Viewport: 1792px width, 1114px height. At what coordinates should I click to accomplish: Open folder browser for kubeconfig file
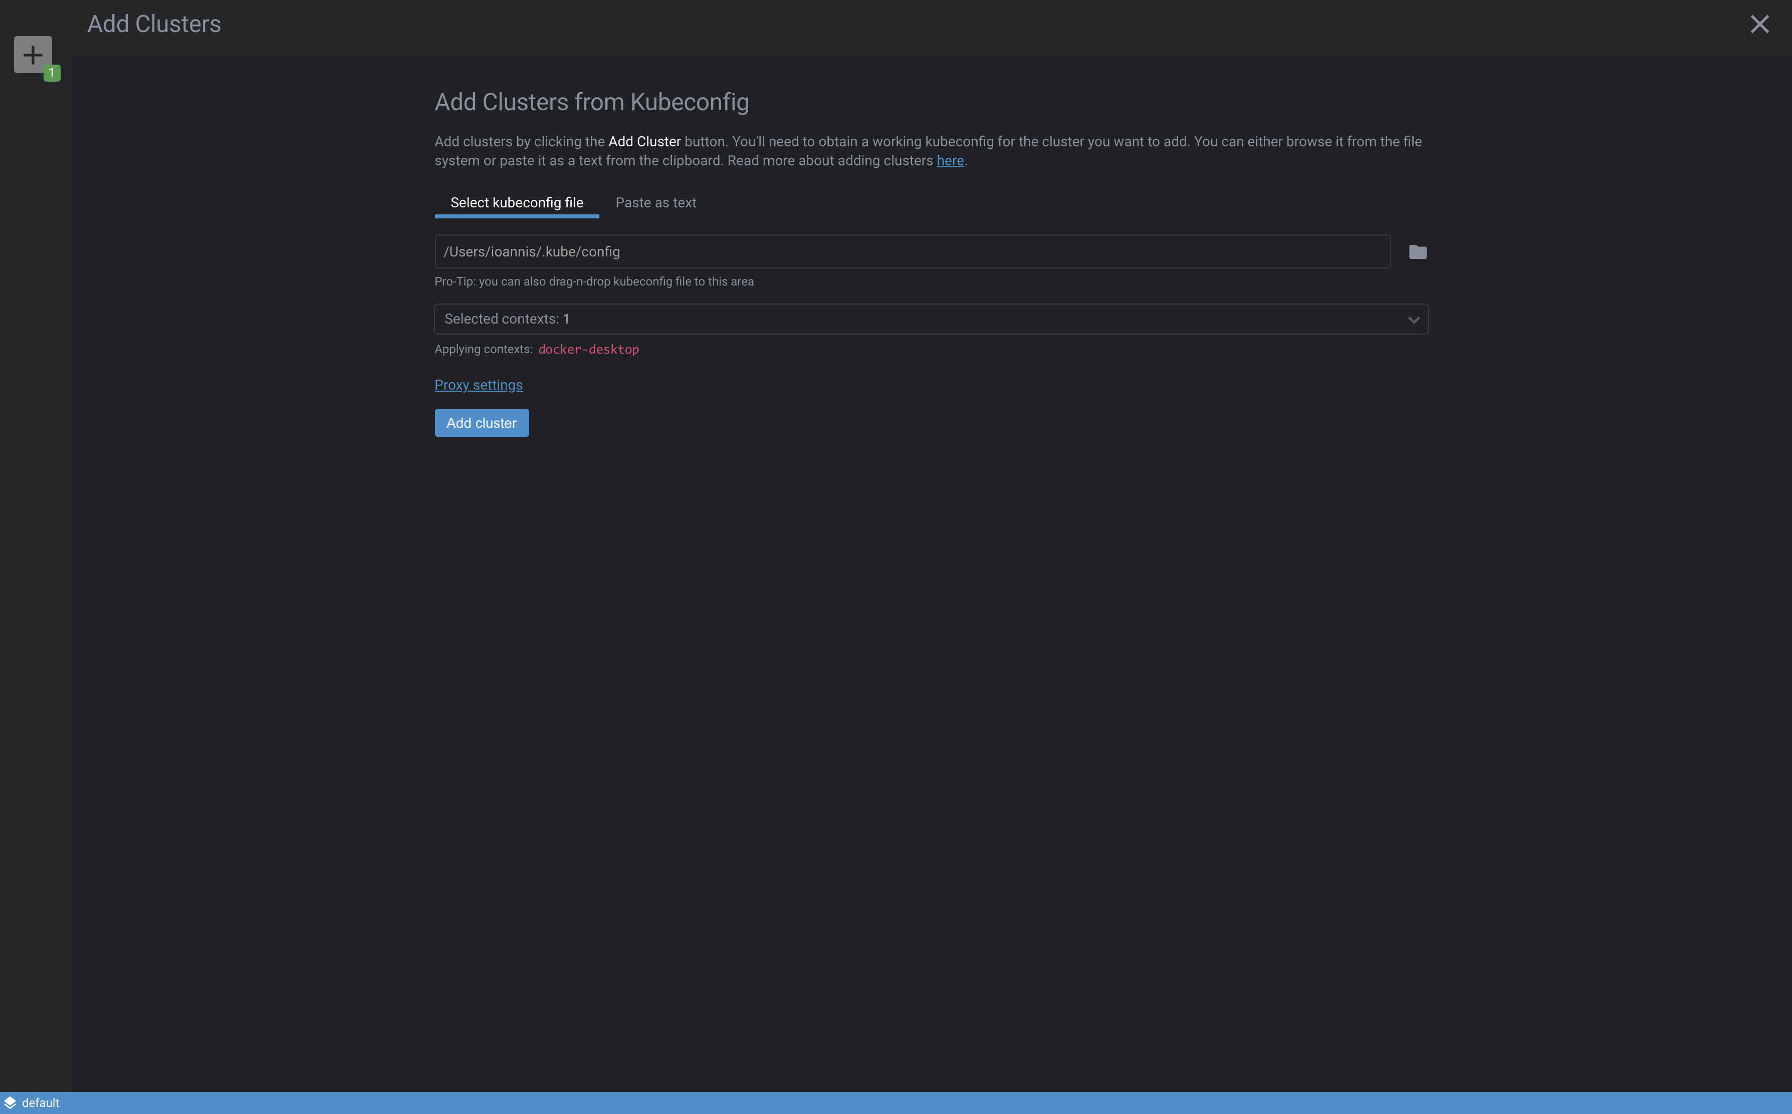[1417, 252]
